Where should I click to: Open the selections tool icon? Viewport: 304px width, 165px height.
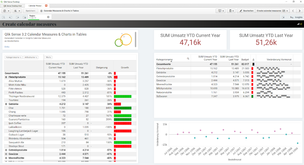click(x=283, y=17)
